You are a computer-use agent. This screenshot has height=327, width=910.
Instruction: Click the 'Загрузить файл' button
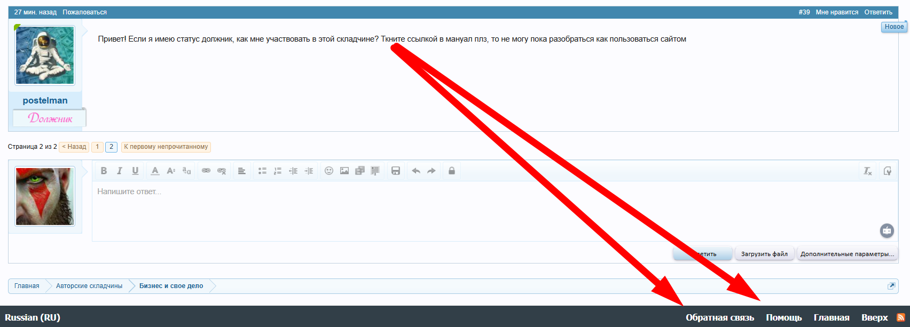click(764, 254)
